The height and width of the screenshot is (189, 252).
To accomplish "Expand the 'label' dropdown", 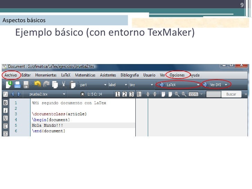I will (x=126, y=85).
